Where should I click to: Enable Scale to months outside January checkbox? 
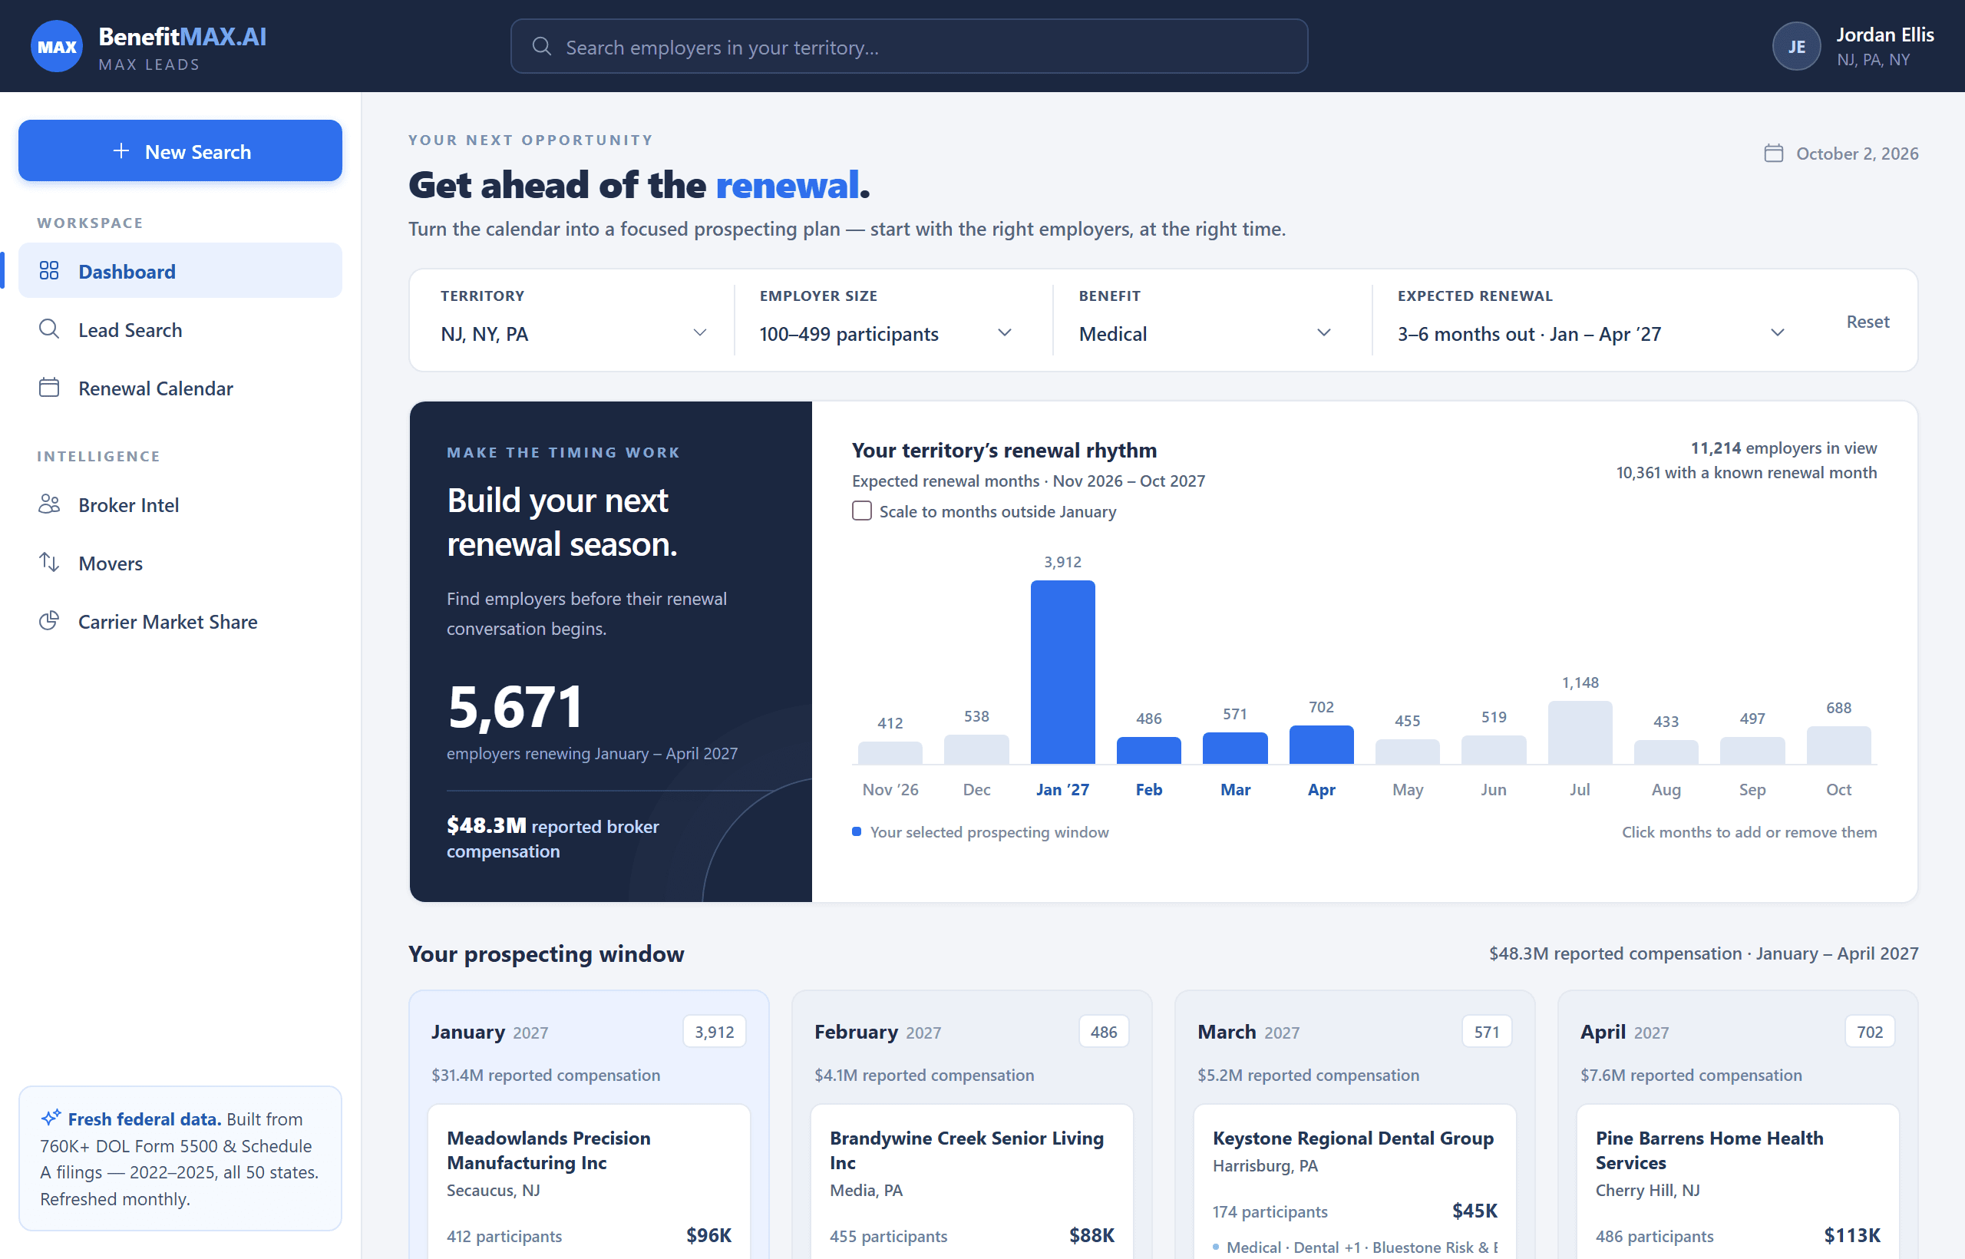pyautogui.click(x=861, y=511)
